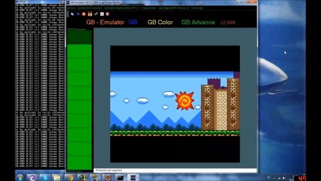The height and width of the screenshot is (181, 321).
Task: Click the green memory bar panel
Action: pyautogui.click(x=79, y=100)
